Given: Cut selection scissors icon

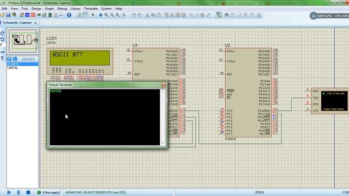Looking at the screenshot, I should coord(147,15).
